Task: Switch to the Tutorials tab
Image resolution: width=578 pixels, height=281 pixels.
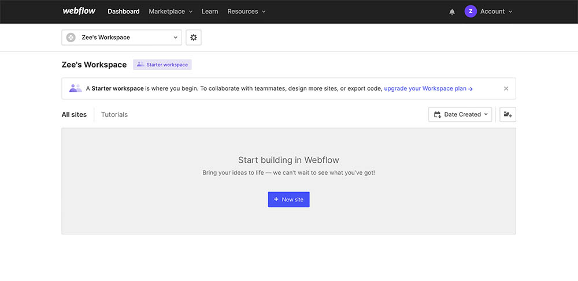Action: coord(114,114)
